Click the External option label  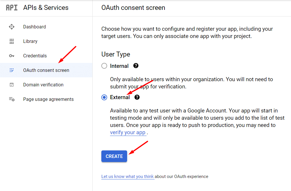120,97
